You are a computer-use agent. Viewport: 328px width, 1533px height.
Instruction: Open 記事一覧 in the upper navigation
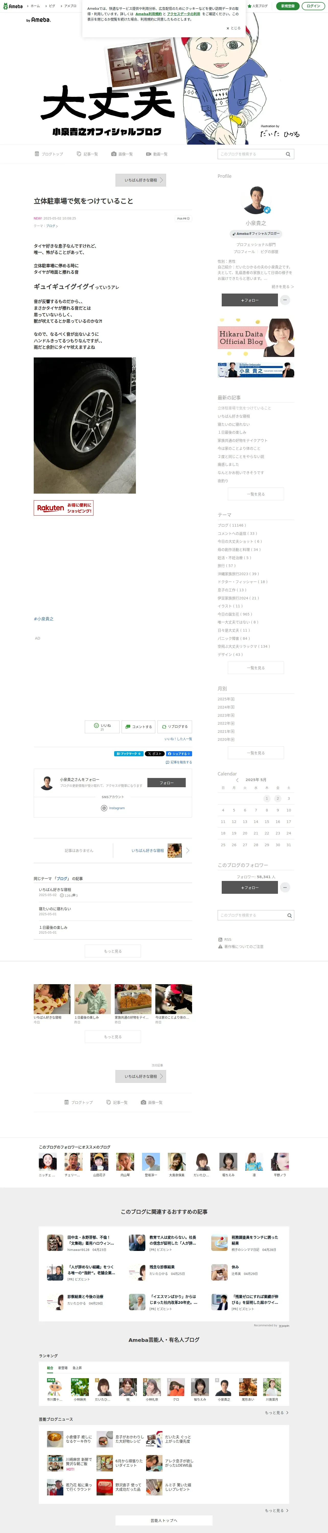click(x=88, y=154)
